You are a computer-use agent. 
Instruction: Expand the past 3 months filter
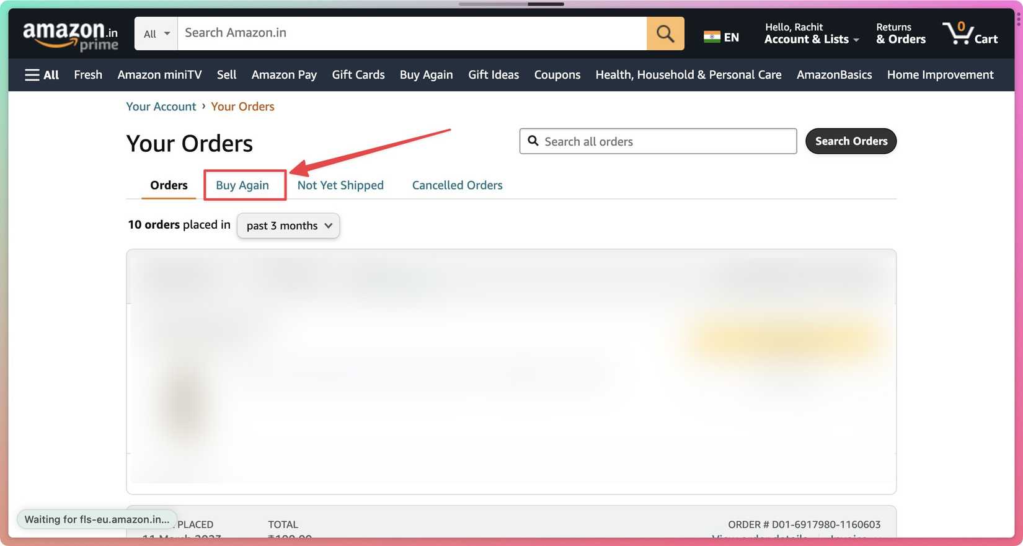click(x=288, y=226)
